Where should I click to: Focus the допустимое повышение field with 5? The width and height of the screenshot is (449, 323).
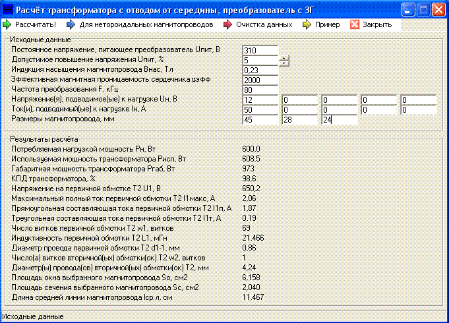click(x=260, y=61)
